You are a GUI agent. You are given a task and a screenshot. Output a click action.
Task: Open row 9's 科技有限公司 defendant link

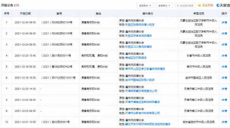pyautogui.click(x=142, y=113)
